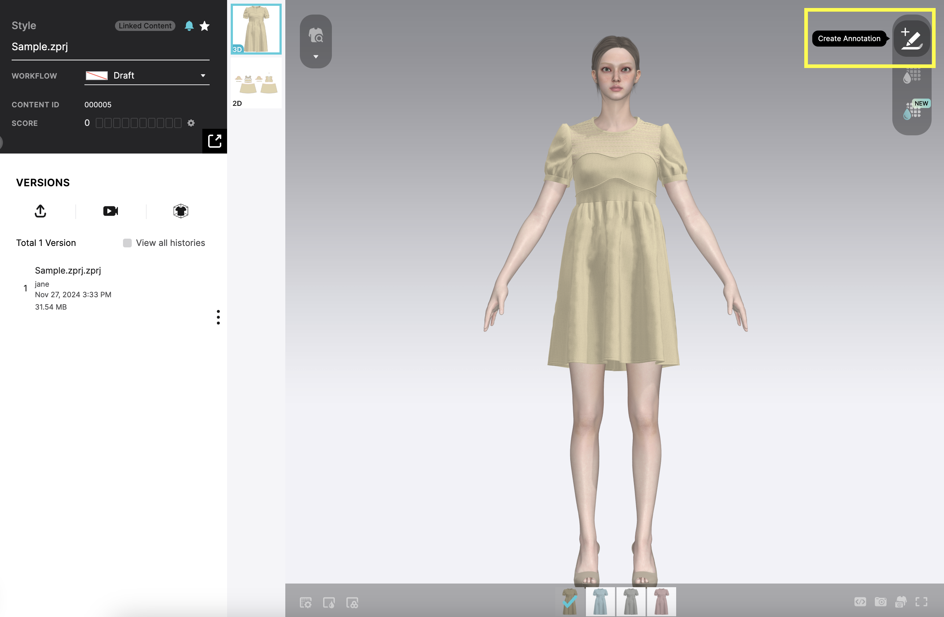Click the upload new version icon
Viewport: 944px width, 617px height.
pos(40,211)
